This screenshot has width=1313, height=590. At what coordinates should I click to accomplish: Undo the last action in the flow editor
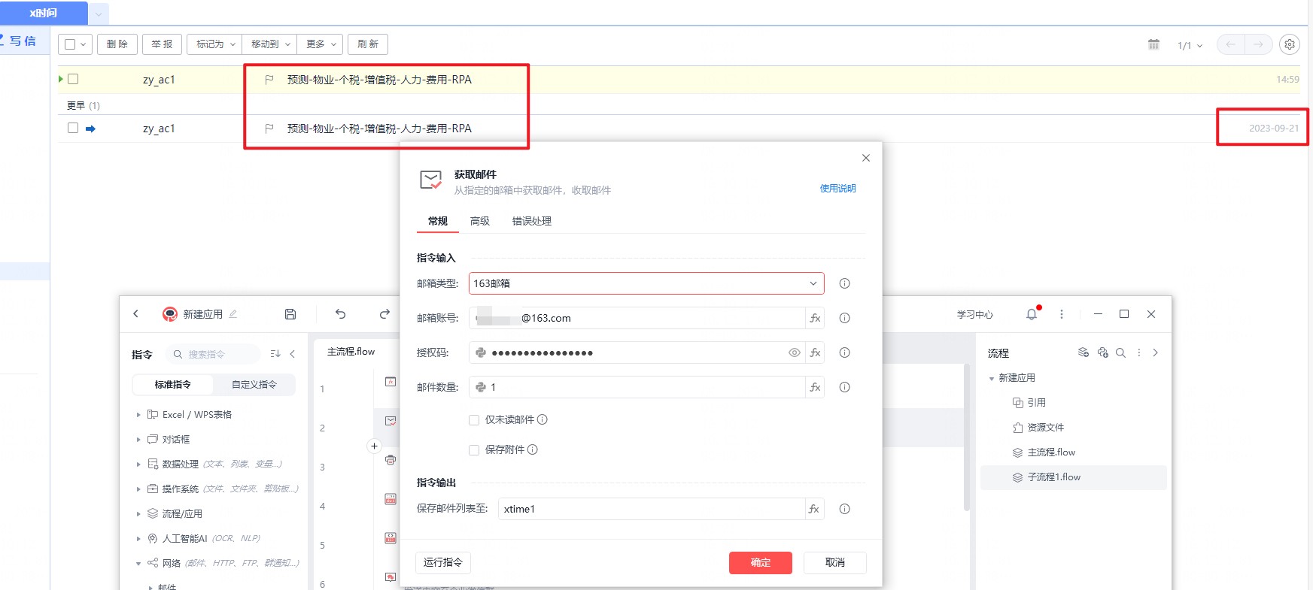pos(341,314)
